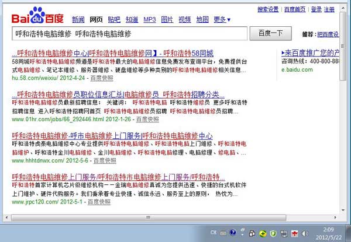This screenshot has height=242, width=351.
Task: Click the taskbar clock showing 2:09
Action: (x=329, y=233)
